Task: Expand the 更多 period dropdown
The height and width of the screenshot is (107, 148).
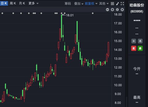Action: coord(33,3)
